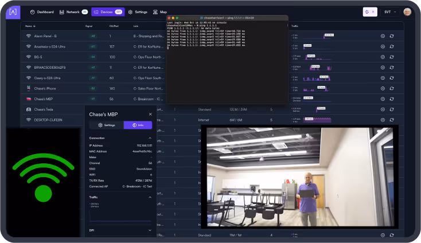This screenshot has width=421, height=243.
Task: Block the Chase's iPhone device
Action: pos(383,88)
